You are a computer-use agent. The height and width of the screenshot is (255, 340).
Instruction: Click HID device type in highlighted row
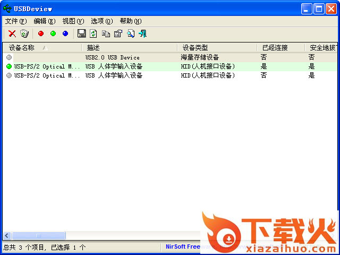click(x=208, y=66)
